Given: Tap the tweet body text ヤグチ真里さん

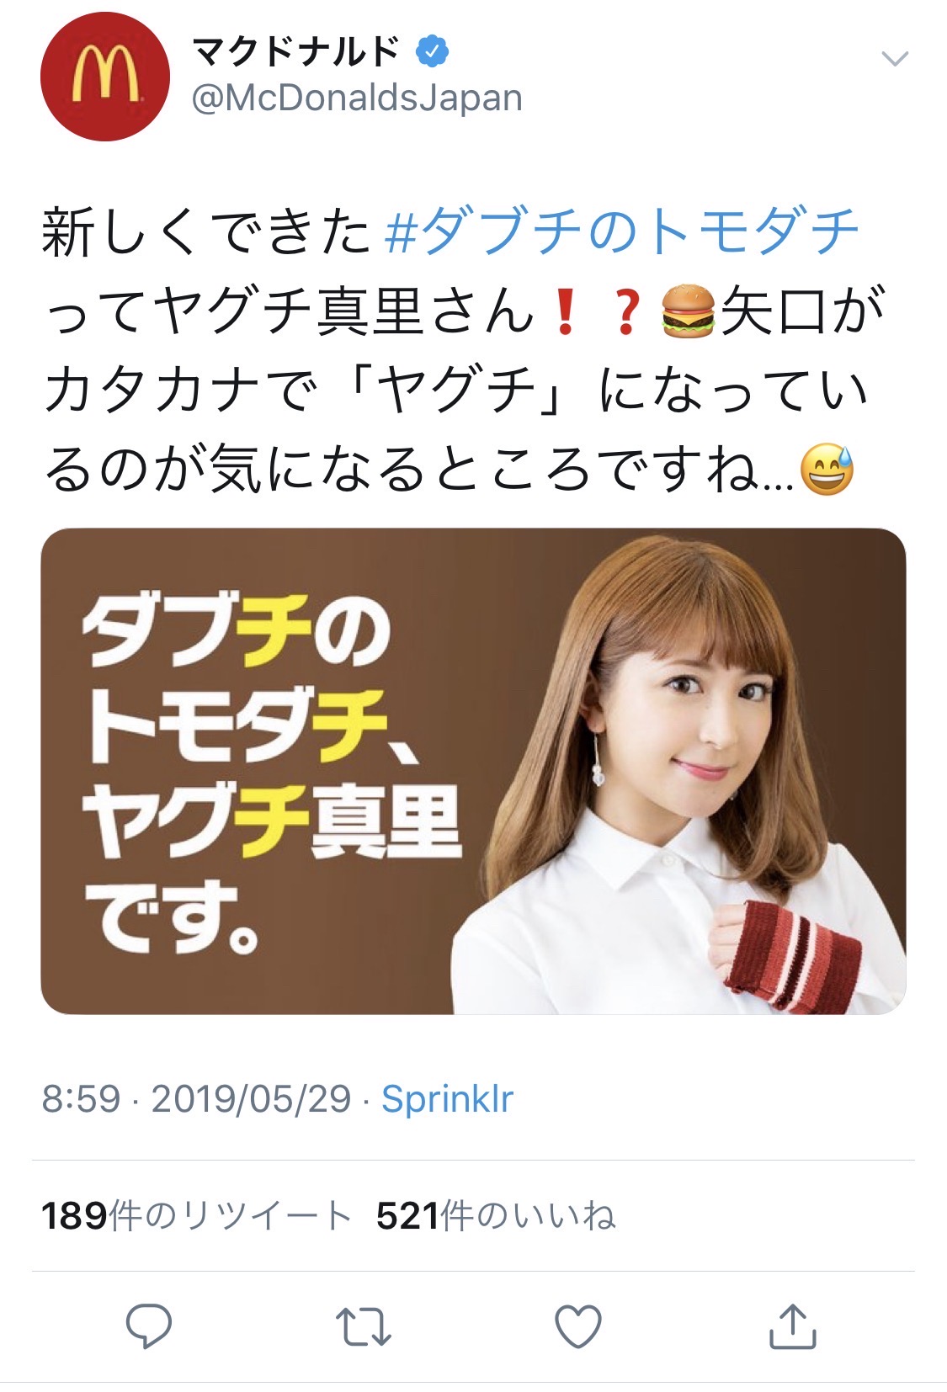Looking at the screenshot, I should pyautogui.click(x=347, y=311).
